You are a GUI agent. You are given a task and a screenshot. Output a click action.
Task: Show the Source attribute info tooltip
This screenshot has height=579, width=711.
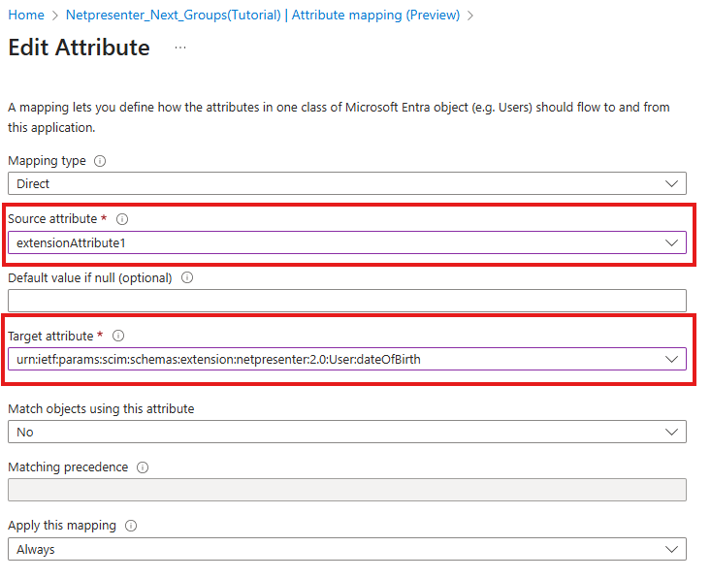(x=122, y=219)
